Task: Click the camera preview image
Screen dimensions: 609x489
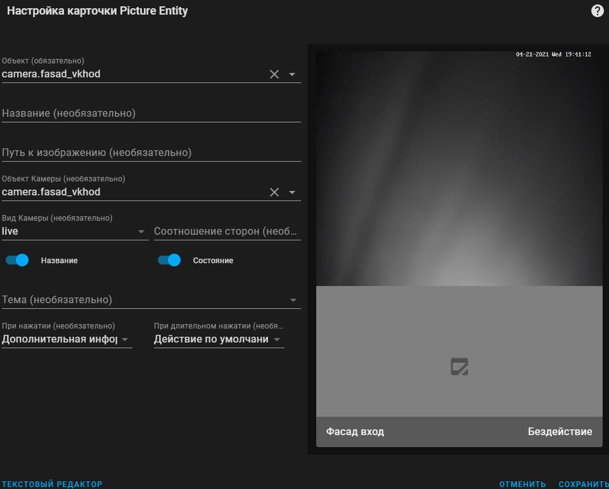Action: coord(459,169)
